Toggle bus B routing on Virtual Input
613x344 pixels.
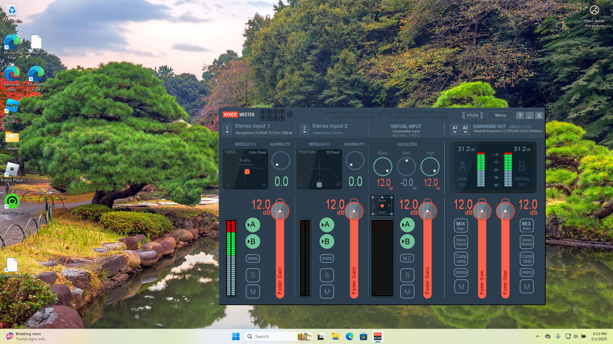click(x=407, y=242)
